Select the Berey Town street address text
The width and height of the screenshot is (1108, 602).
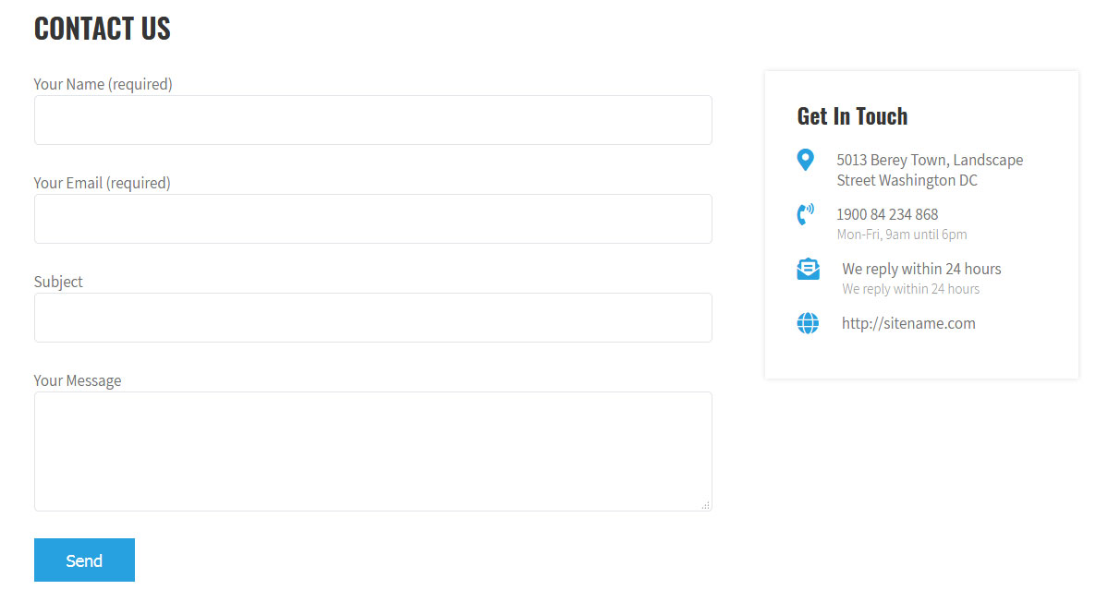coord(930,170)
